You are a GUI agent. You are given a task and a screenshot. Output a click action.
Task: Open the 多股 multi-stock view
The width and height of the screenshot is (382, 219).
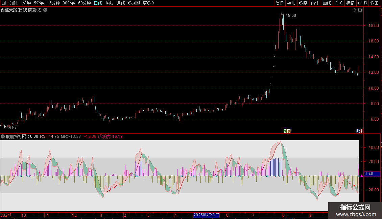click(303, 3)
